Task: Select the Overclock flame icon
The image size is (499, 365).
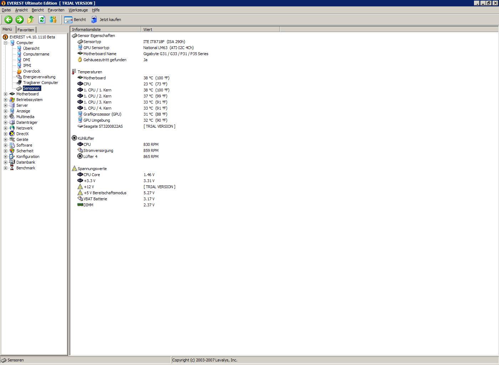Action: (19, 71)
